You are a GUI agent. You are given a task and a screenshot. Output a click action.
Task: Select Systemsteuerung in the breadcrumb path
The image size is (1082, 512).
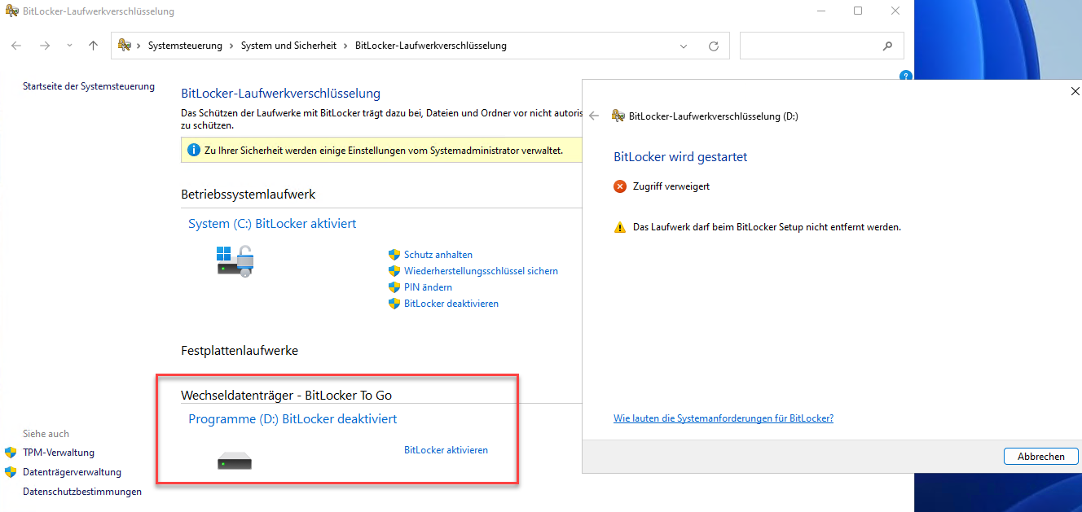pyautogui.click(x=185, y=46)
